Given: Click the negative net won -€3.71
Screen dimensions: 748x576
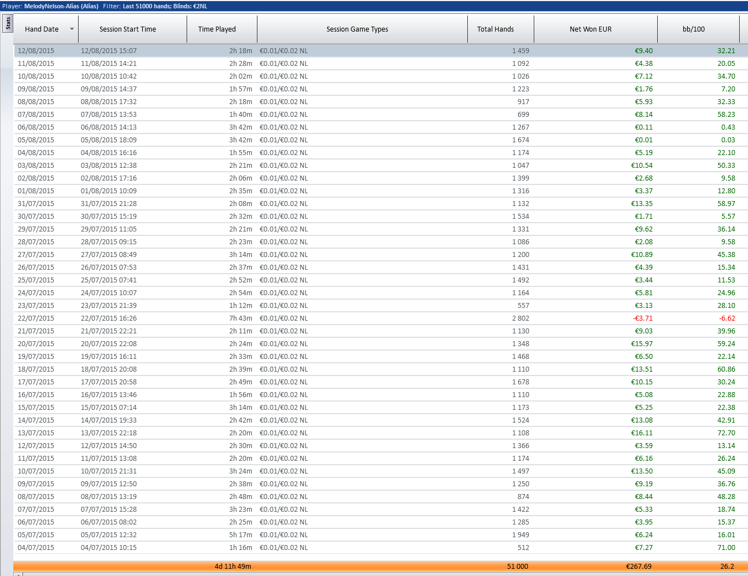Looking at the screenshot, I should pyautogui.click(x=643, y=318).
